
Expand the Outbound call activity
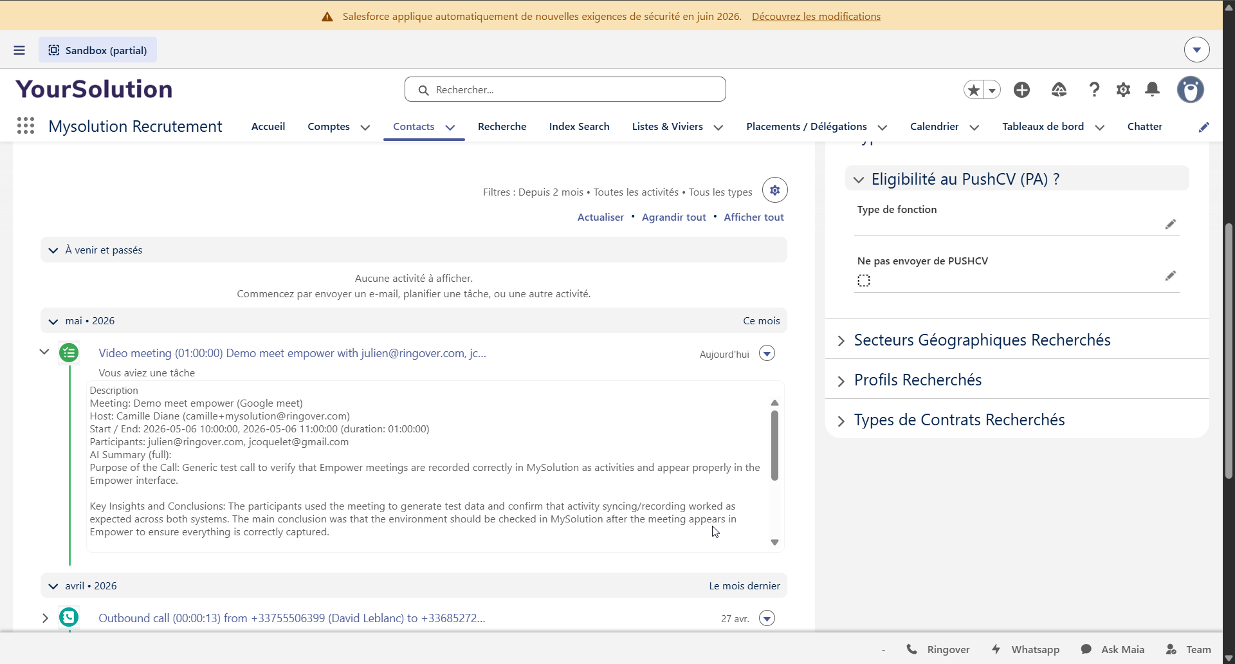click(x=45, y=618)
